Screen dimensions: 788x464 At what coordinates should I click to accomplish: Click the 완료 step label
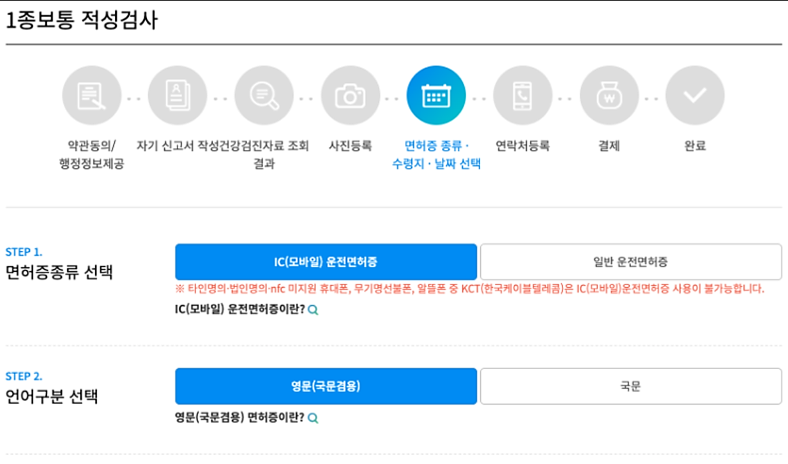pyautogui.click(x=696, y=144)
